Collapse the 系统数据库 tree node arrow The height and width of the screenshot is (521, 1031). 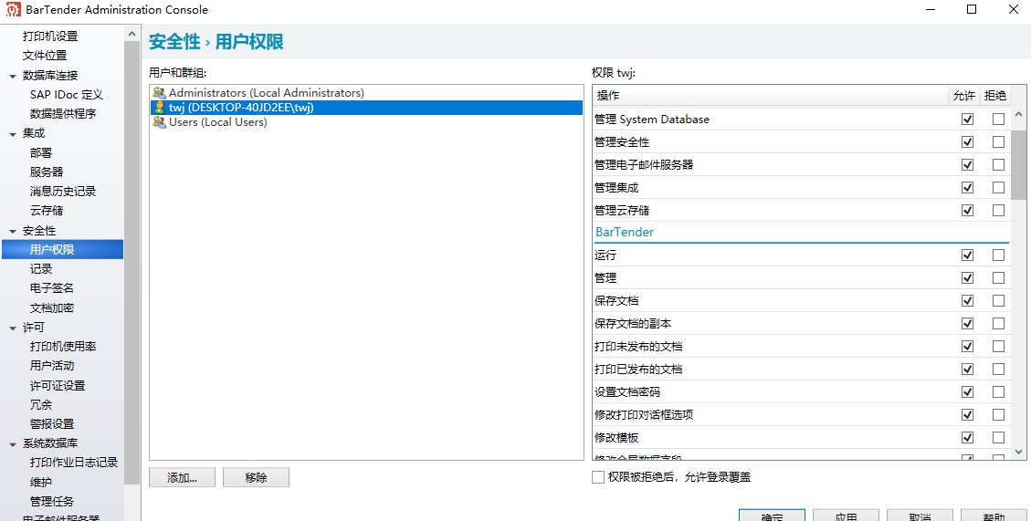(x=13, y=444)
